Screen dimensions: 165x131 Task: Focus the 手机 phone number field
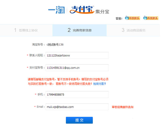[x=77, y=95]
